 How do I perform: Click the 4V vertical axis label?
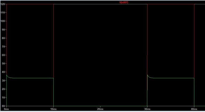(3, 72)
